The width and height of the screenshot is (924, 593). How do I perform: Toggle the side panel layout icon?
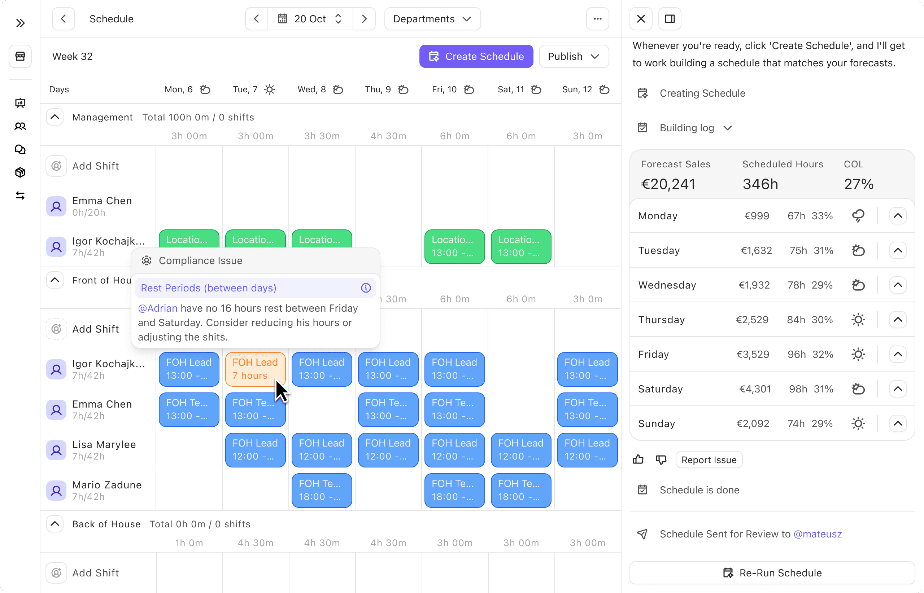670,19
